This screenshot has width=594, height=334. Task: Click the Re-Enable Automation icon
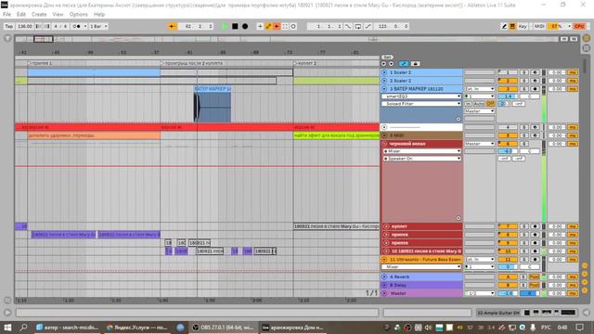tap(277, 26)
